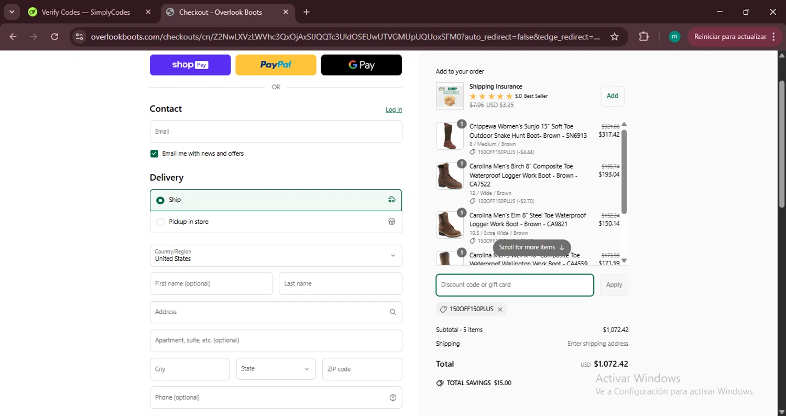Pay with Shop Pay
The height and width of the screenshot is (416, 786).
point(190,65)
